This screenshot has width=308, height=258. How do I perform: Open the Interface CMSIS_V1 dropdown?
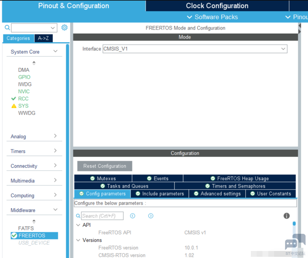pos(283,49)
